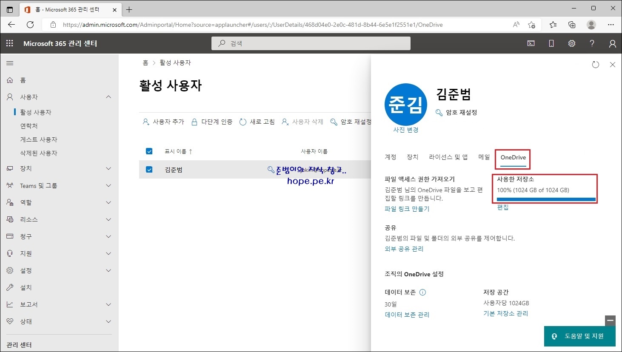Screen dimensions: 622x352
Task: Click 사용자 삭제 toolbar button
Action: (302, 122)
